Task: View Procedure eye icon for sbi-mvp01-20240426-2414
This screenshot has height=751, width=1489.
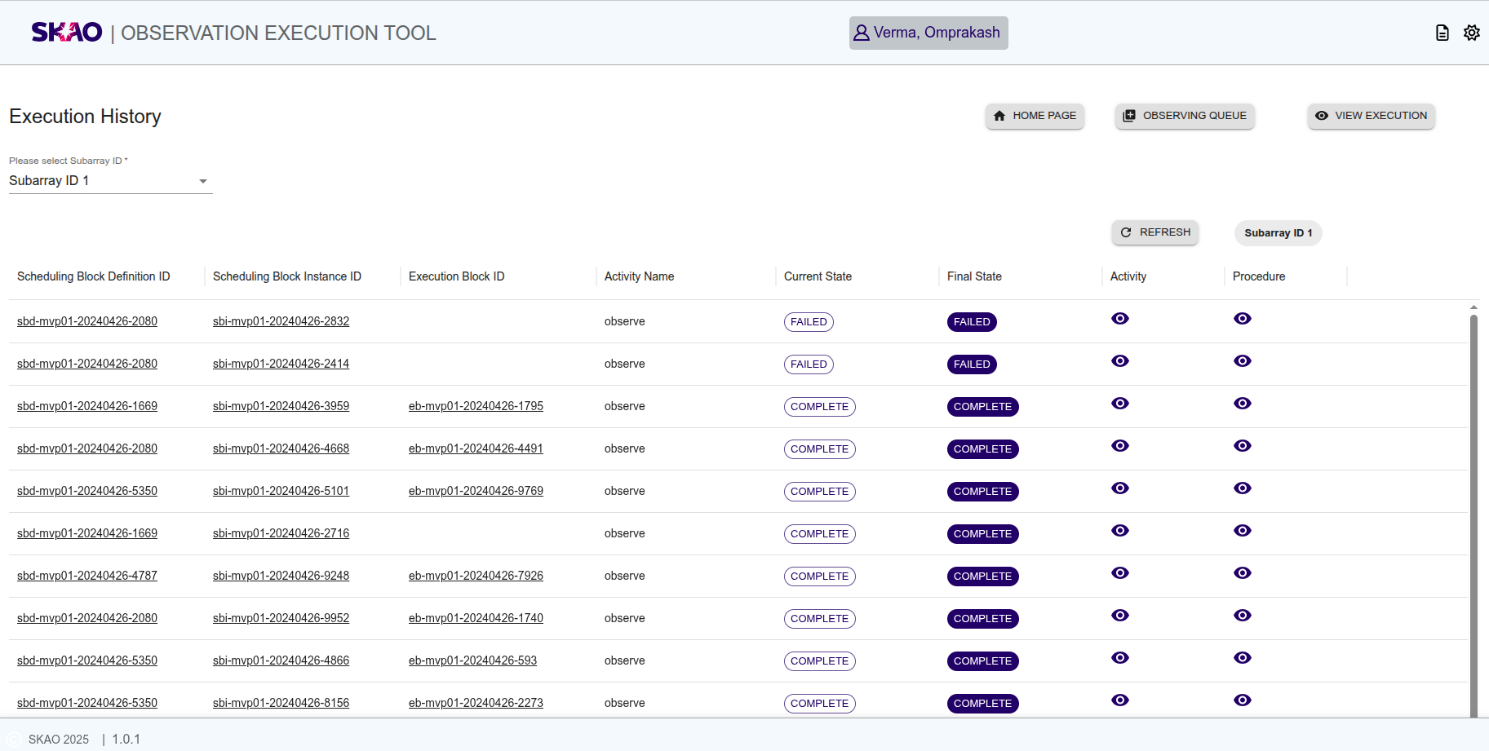Action: (x=1243, y=361)
